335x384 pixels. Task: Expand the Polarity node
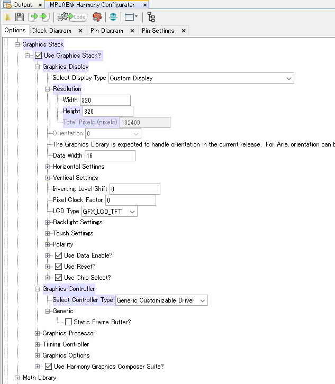click(47, 245)
